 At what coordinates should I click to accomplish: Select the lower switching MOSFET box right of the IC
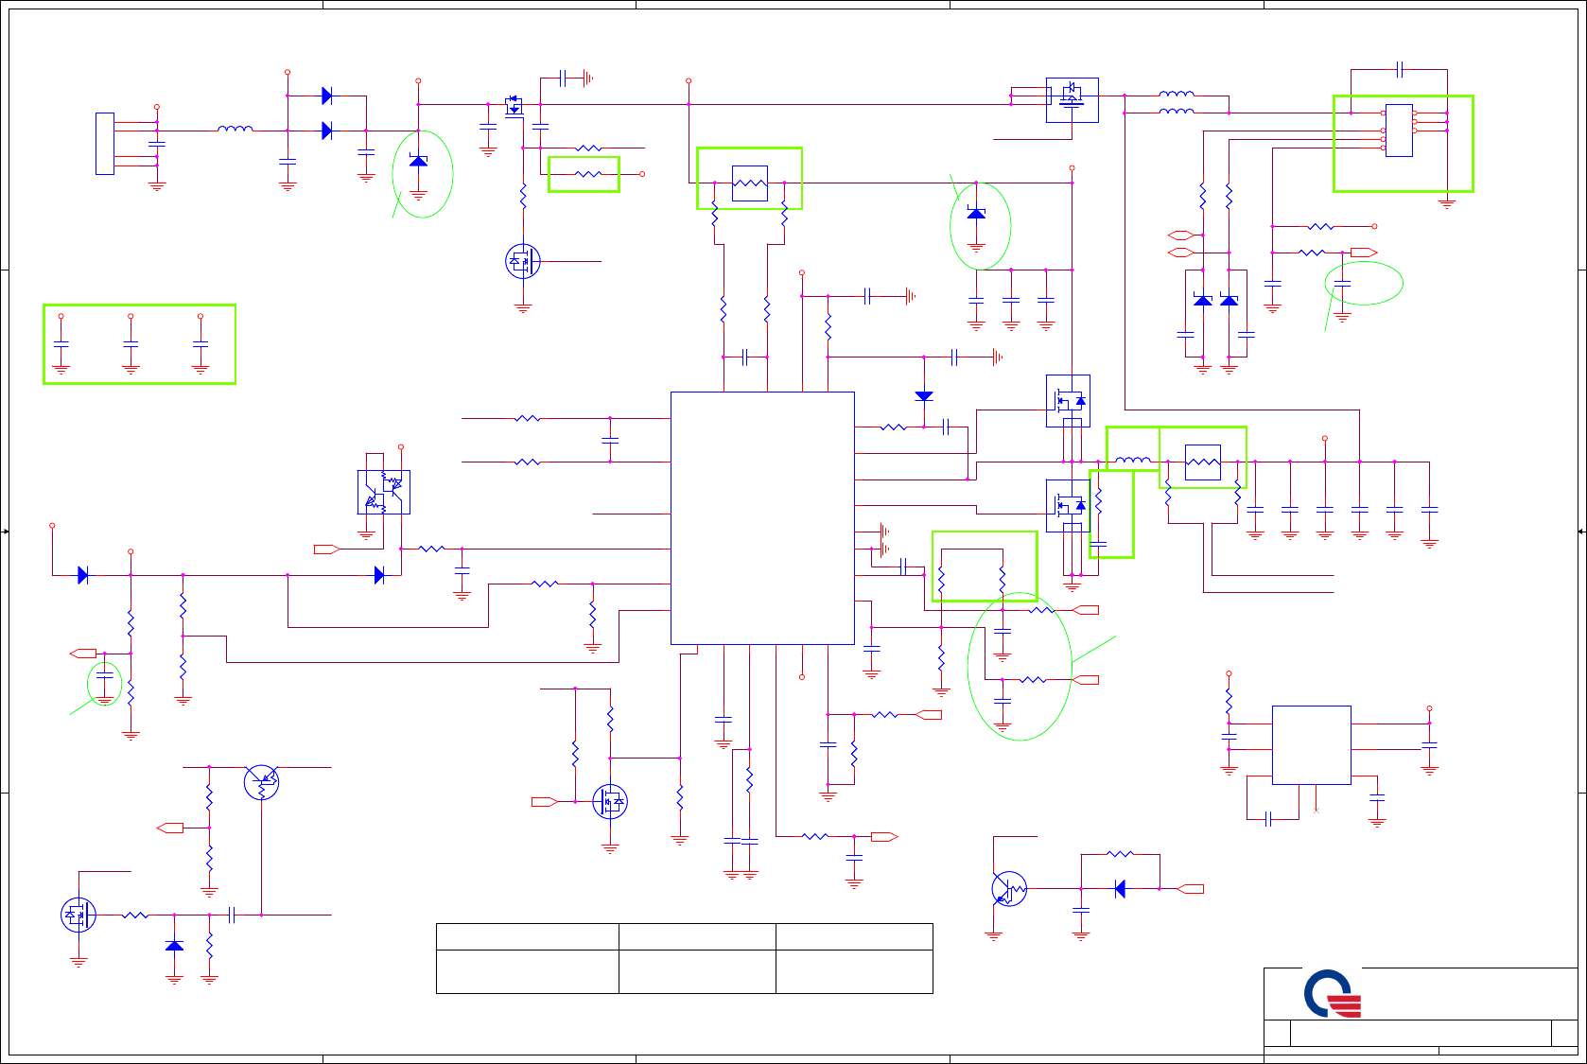point(1068,505)
